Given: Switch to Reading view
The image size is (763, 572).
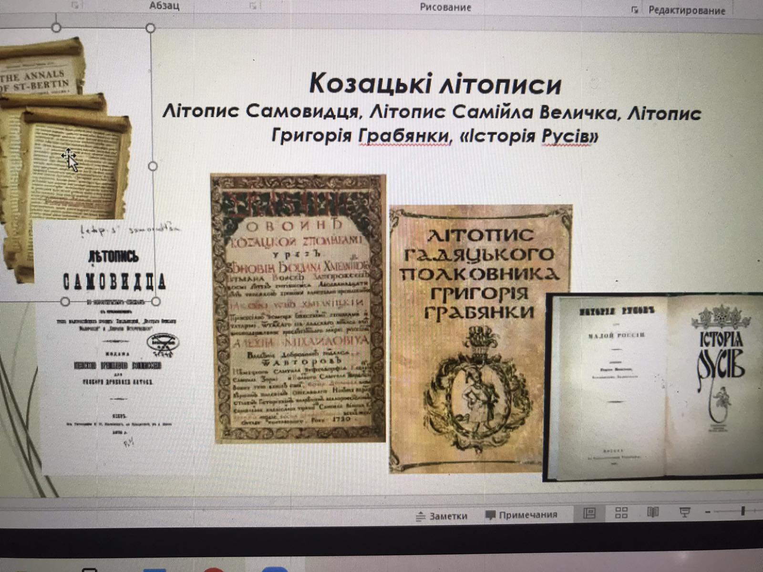Looking at the screenshot, I should pyautogui.click(x=653, y=513).
